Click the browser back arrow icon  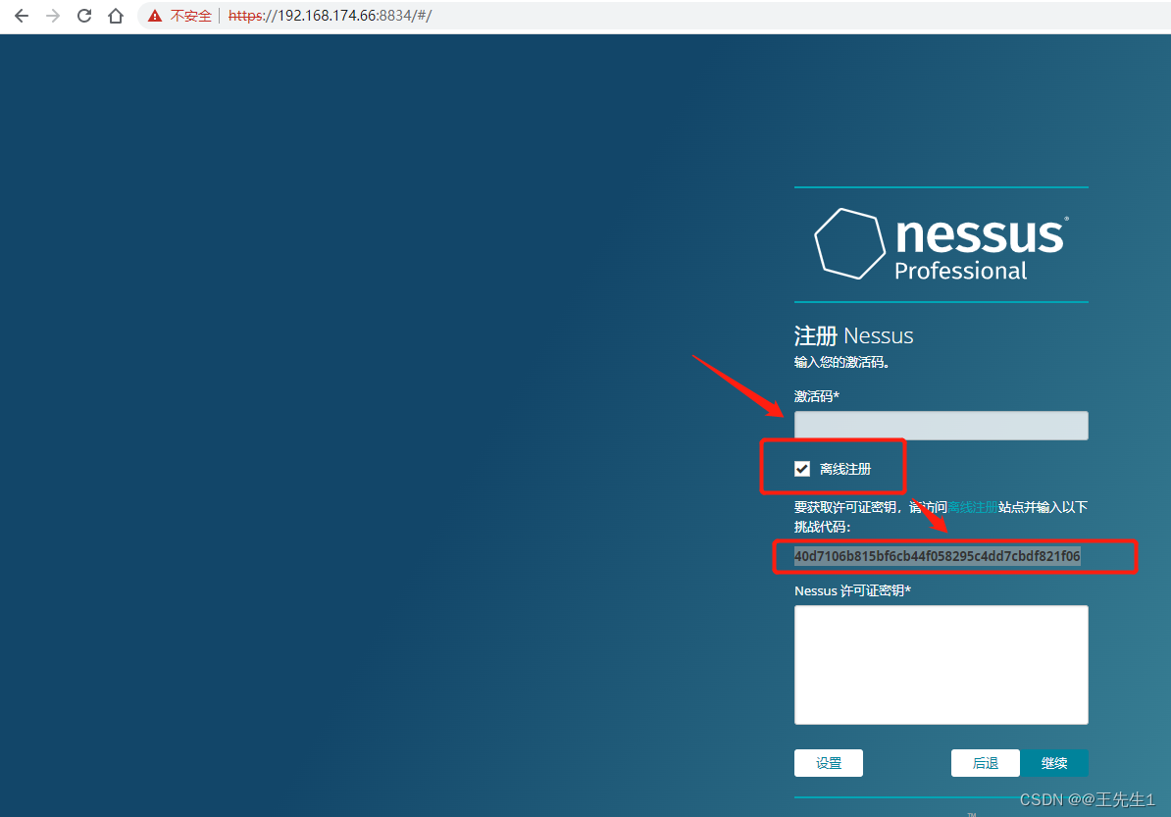pos(22,15)
